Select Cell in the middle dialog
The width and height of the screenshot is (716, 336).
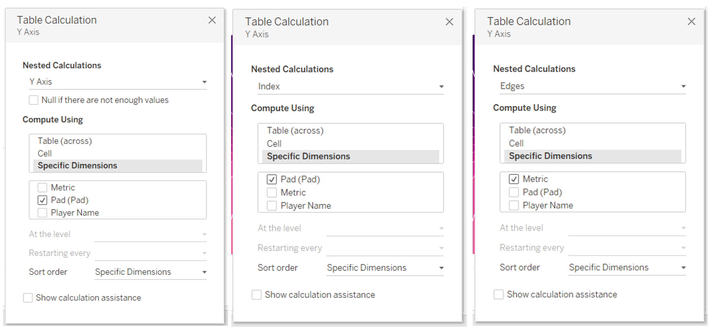pos(274,144)
